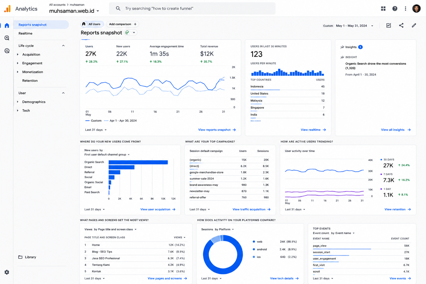The width and height of the screenshot is (426, 284).
Task: Click the Google Analytics logo
Action: tap(7, 9)
